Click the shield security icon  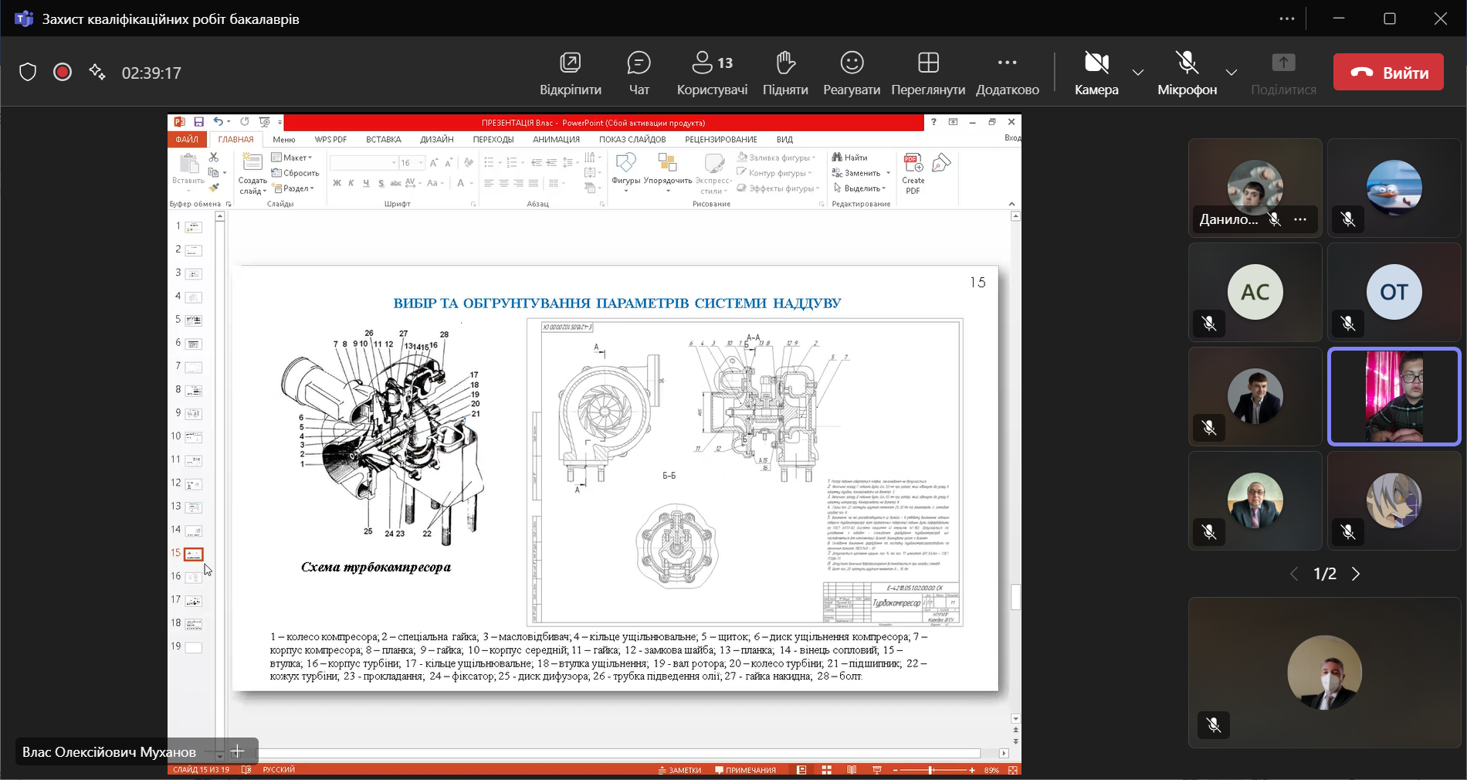[28, 73]
